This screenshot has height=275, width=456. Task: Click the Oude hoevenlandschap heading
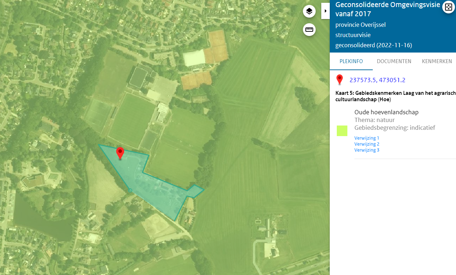[387, 112]
